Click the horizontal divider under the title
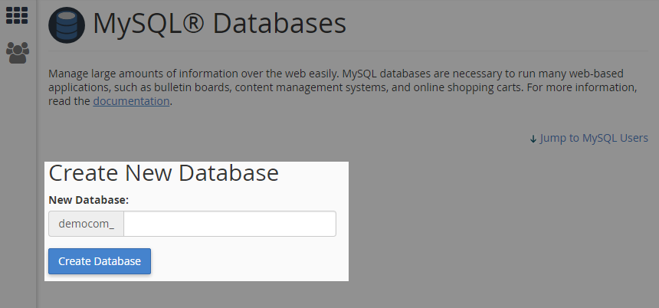 coord(348,51)
